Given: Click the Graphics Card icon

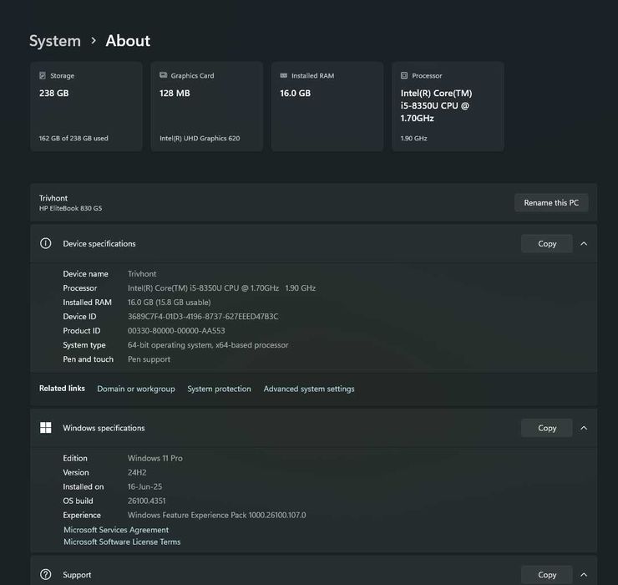Looking at the screenshot, I should (164, 76).
